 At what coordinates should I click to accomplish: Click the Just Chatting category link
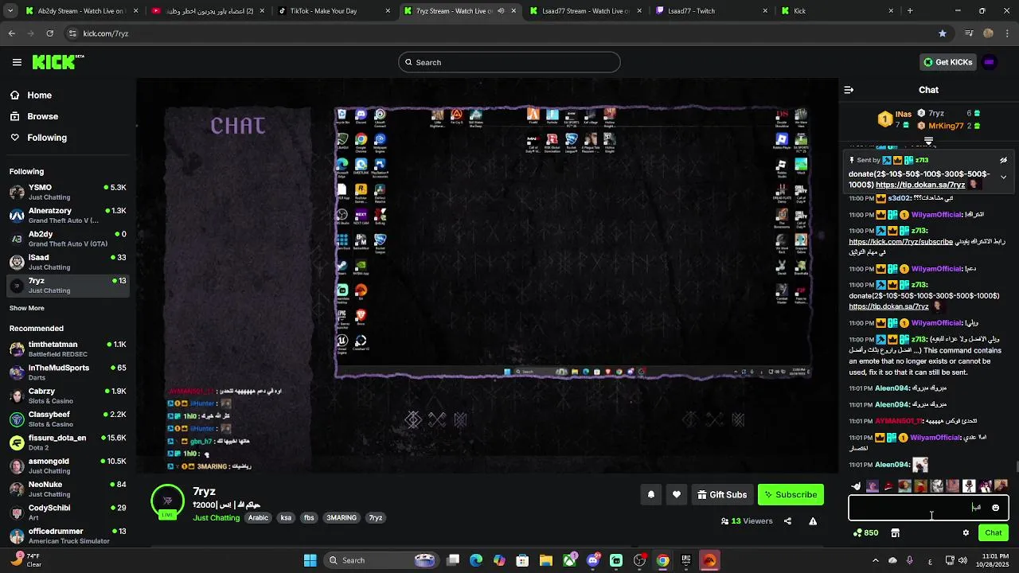pyautogui.click(x=216, y=518)
